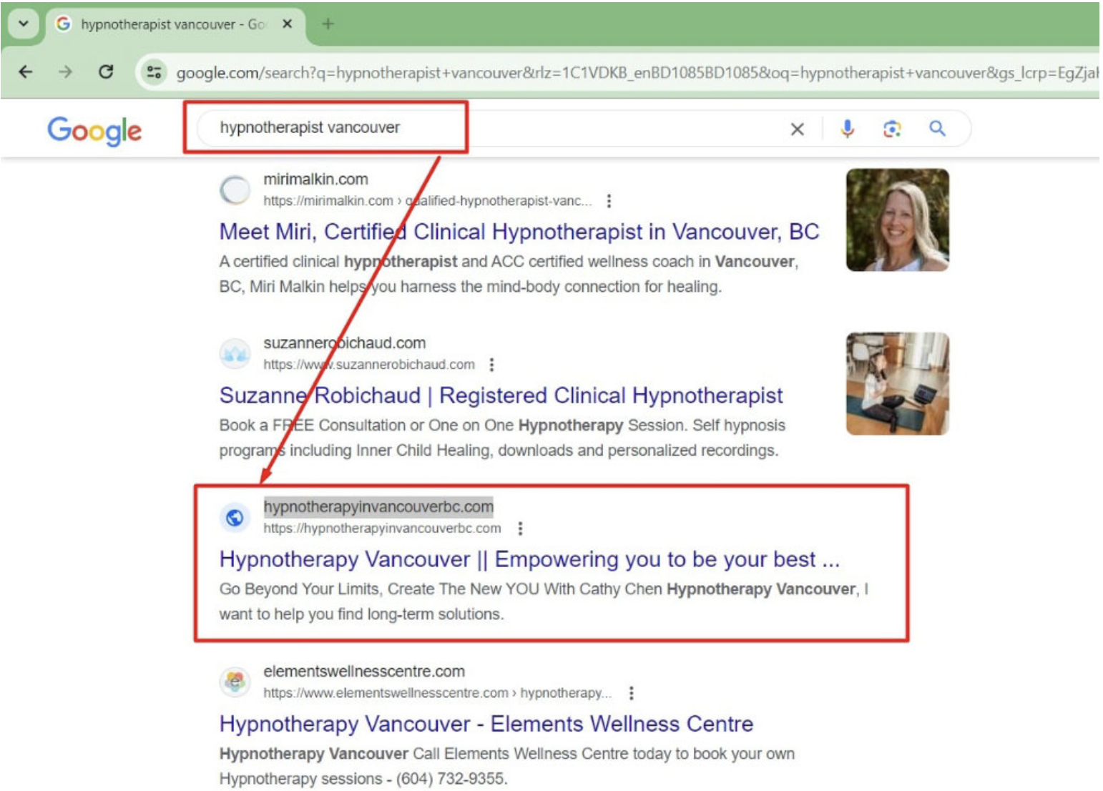Expand the tab search dropdown arrow

(24, 24)
